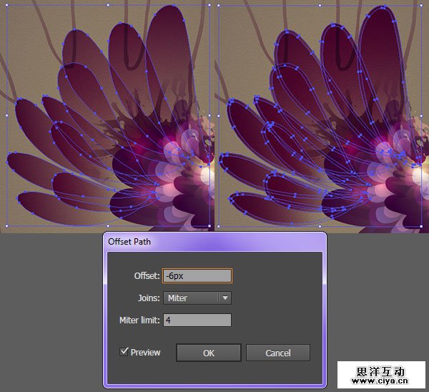
Task: Click the Offset Path dialog title bar
Action: [214, 242]
